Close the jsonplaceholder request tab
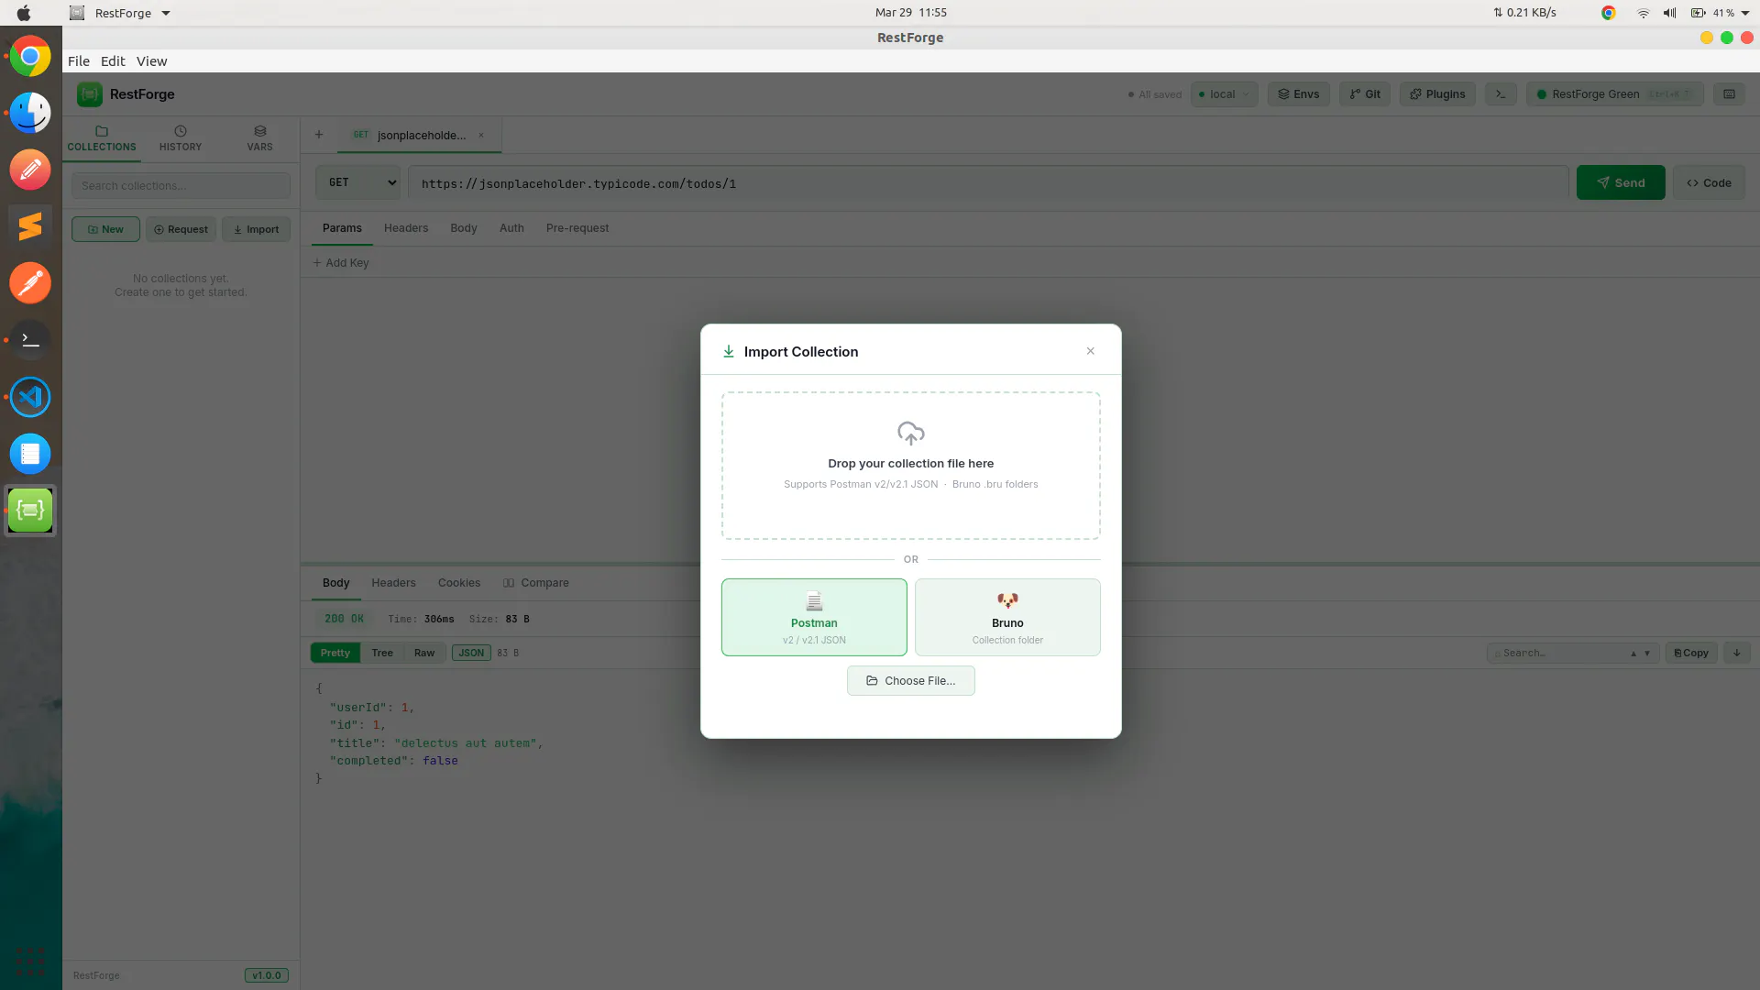 coord(481,135)
